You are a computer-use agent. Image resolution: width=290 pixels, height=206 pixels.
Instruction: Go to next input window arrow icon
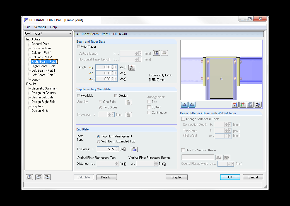coord(47,177)
